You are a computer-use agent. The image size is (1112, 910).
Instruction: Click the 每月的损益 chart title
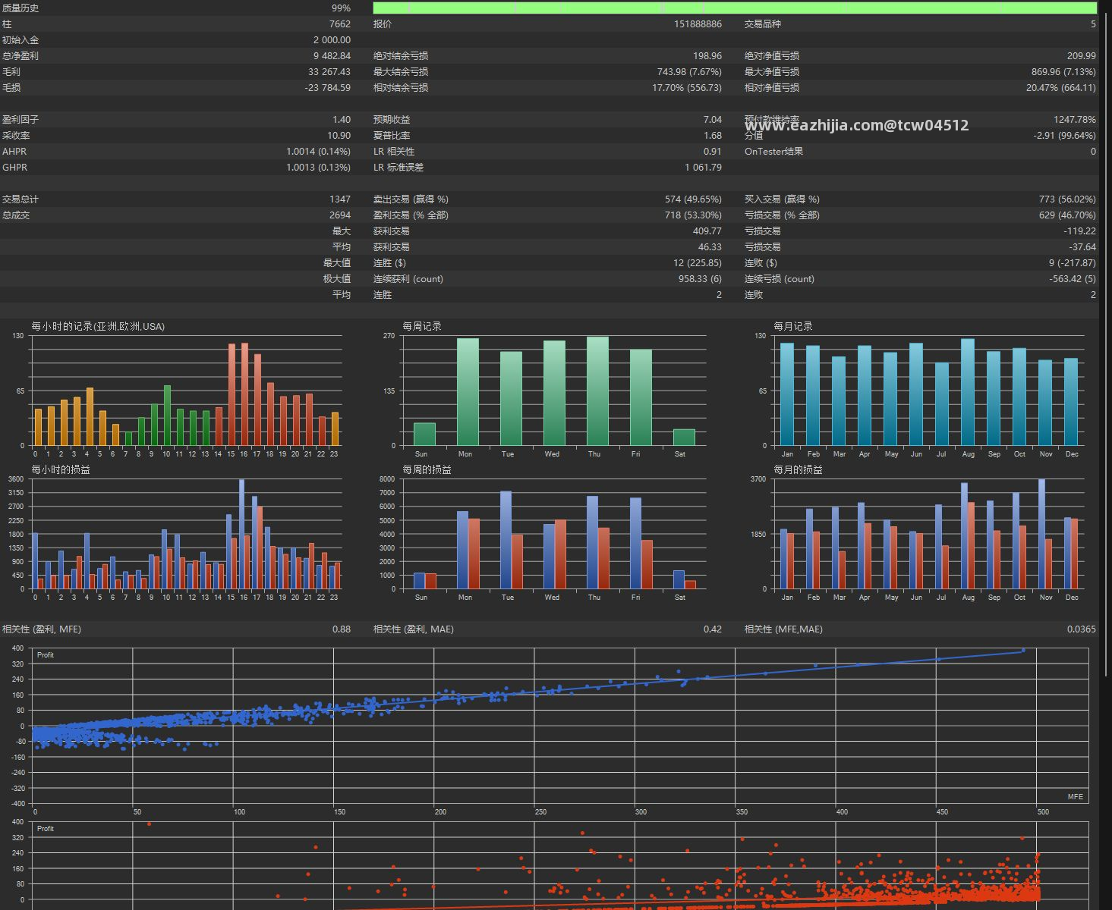[x=798, y=470]
